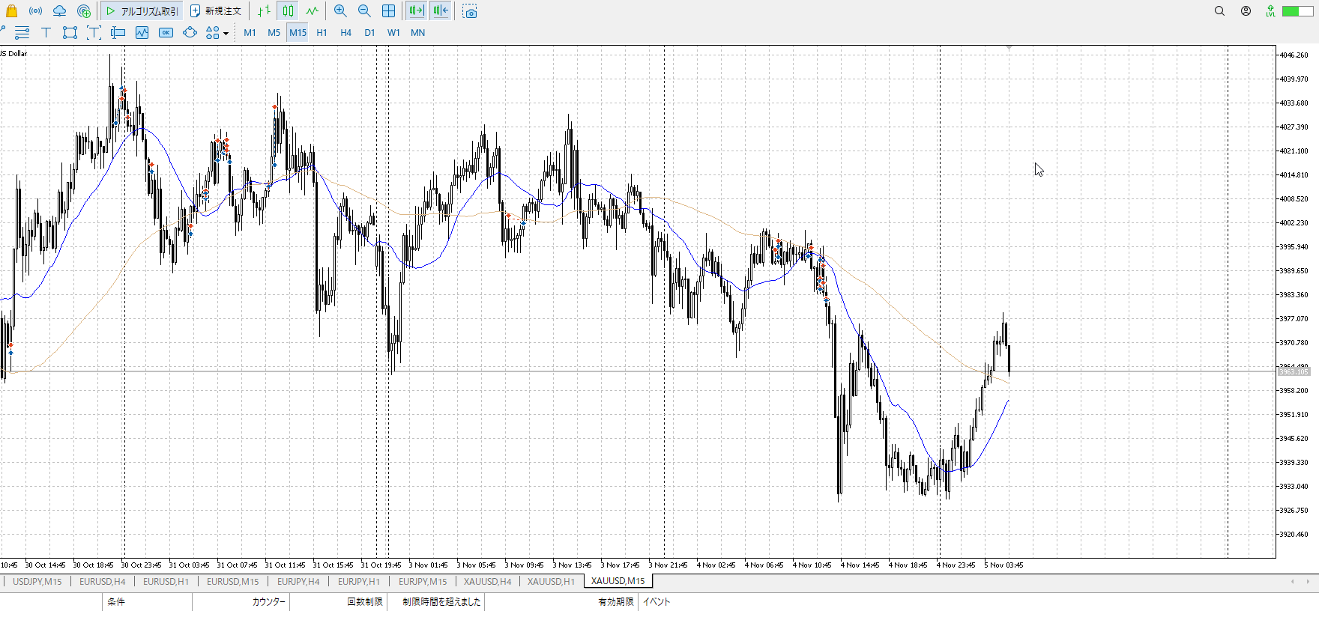
Task: Take a chart screenshot with camera icon
Action: (470, 11)
